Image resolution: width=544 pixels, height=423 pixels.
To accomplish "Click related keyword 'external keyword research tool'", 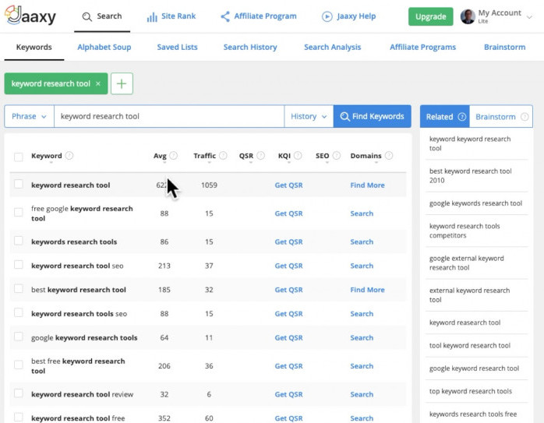I will [469, 294].
